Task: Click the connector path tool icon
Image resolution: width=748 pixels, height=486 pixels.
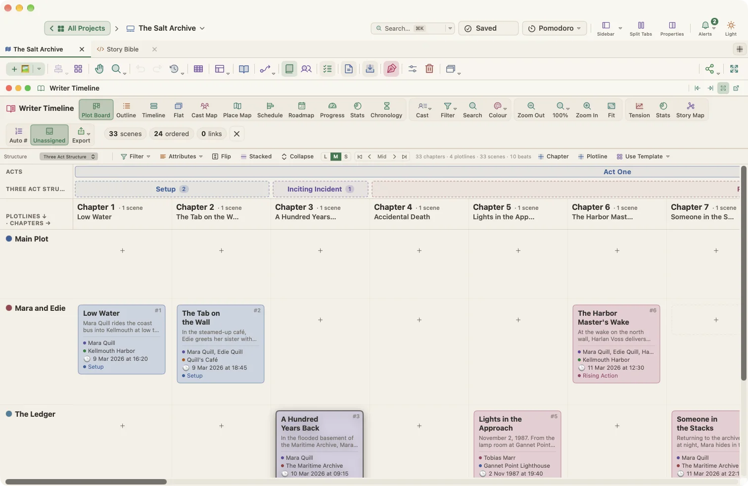Action: pos(265,69)
